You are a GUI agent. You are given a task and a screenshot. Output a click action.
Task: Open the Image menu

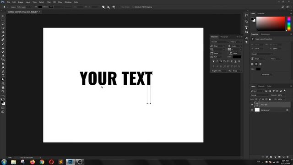tap(20, 2)
